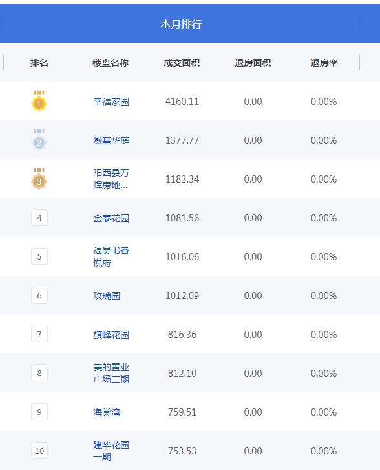This screenshot has width=380, height=470.
Task: Select the rank 5 number badge
Action: (x=39, y=256)
